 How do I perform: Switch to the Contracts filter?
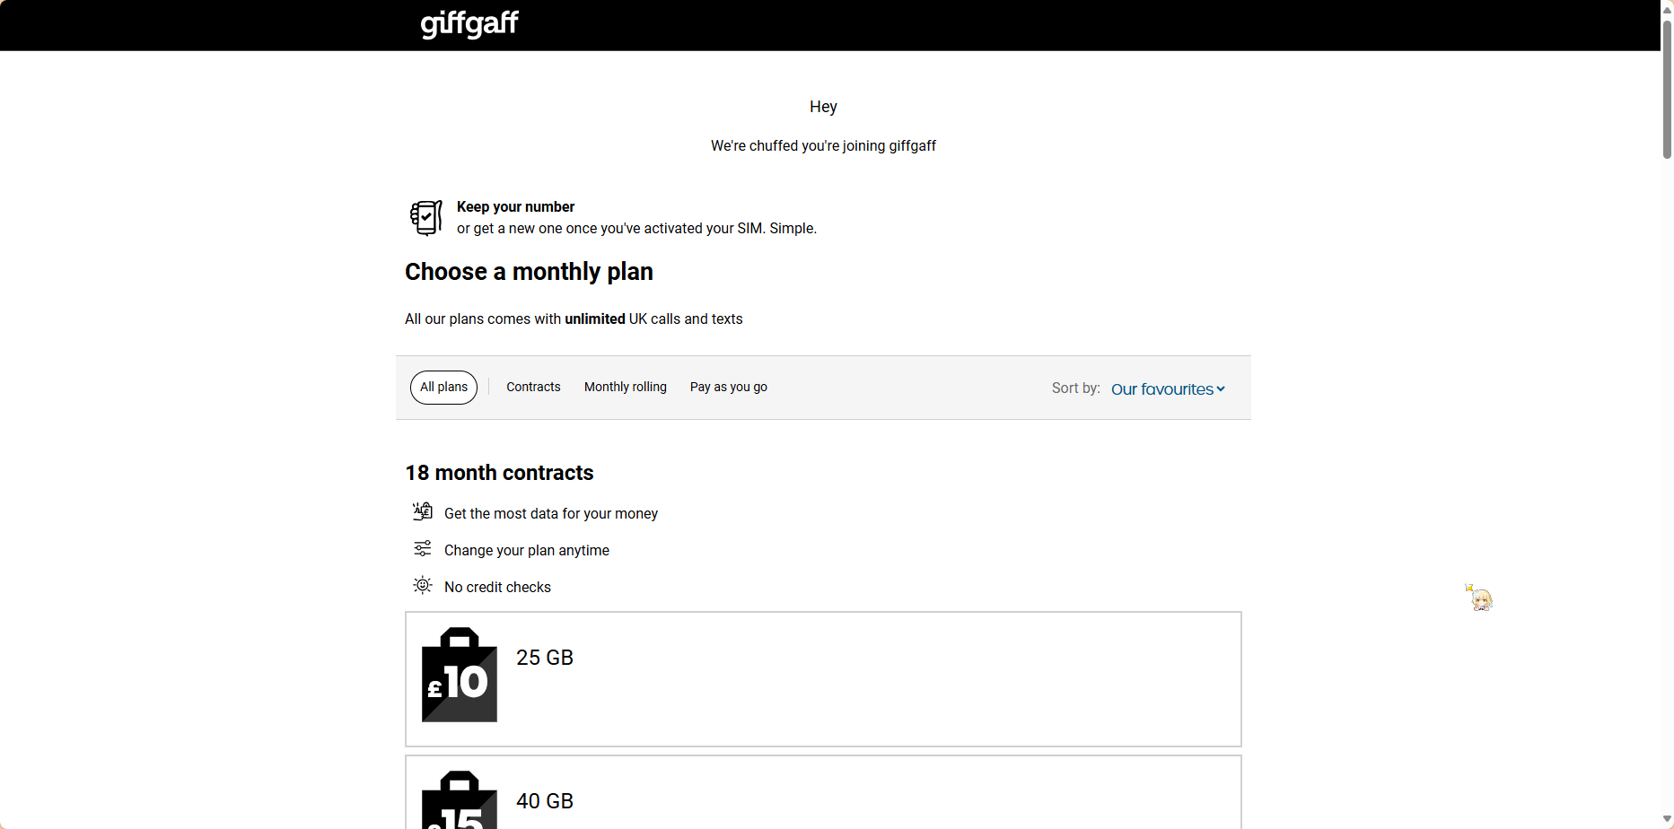coord(533,388)
